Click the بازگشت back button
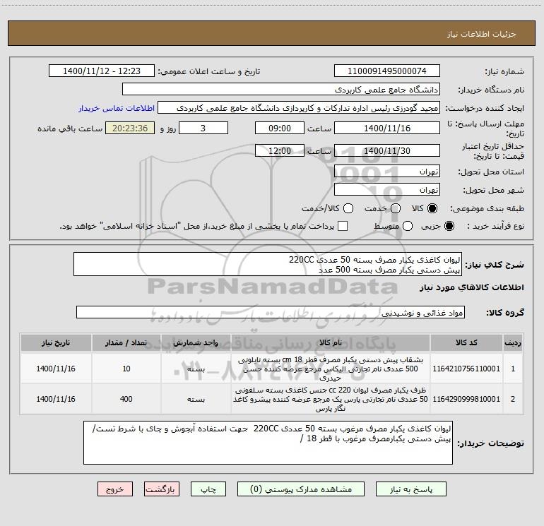 (x=162, y=489)
